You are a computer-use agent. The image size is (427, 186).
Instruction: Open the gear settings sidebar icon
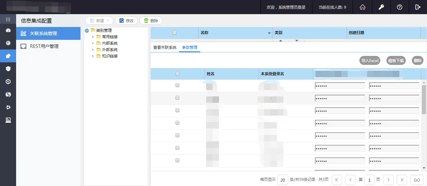pos(8,43)
